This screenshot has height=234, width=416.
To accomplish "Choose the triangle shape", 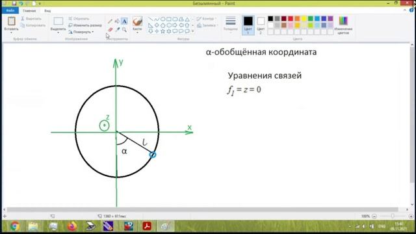I will [x=187, y=19].
